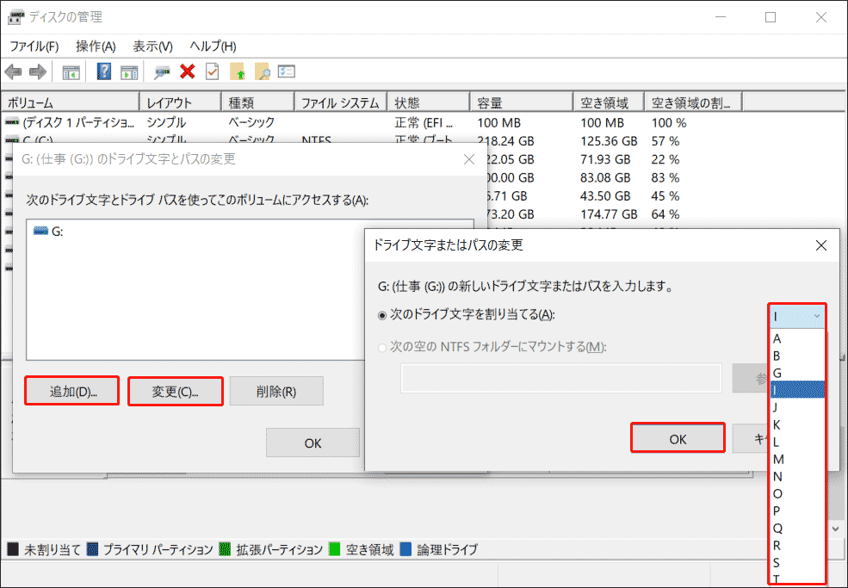The height and width of the screenshot is (588, 848).
Task: Open the 操作(A) menu
Action: click(96, 46)
